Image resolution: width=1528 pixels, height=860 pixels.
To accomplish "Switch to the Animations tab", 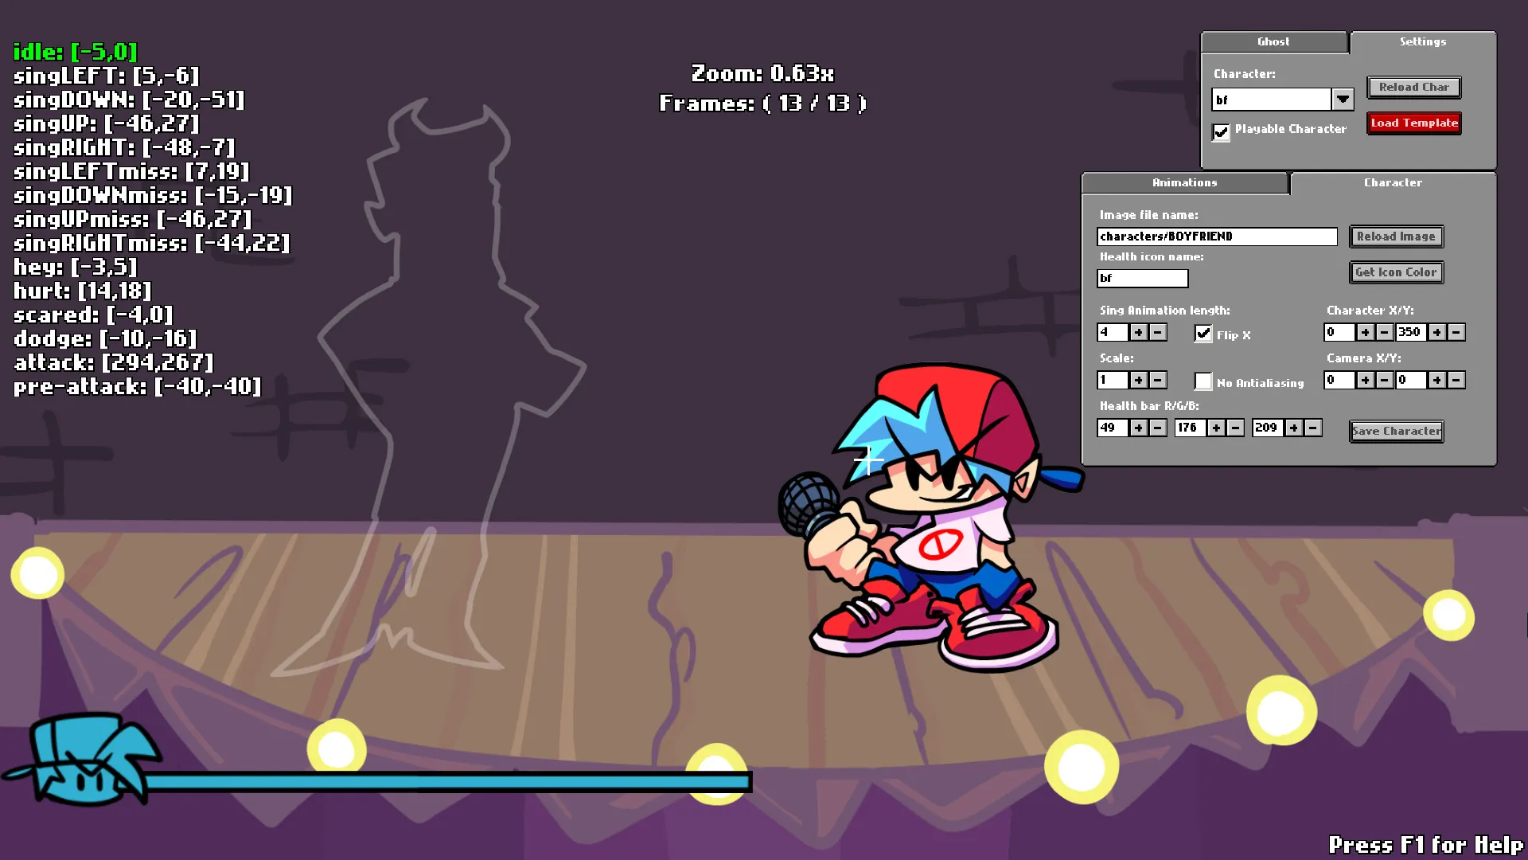I will [1184, 183].
